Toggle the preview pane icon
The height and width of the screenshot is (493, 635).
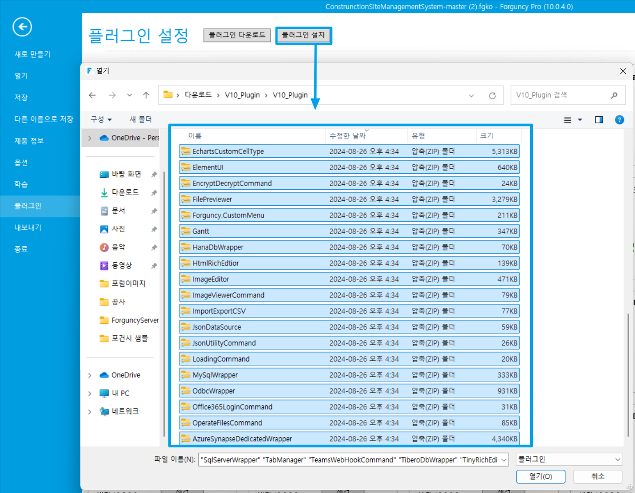click(599, 119)
